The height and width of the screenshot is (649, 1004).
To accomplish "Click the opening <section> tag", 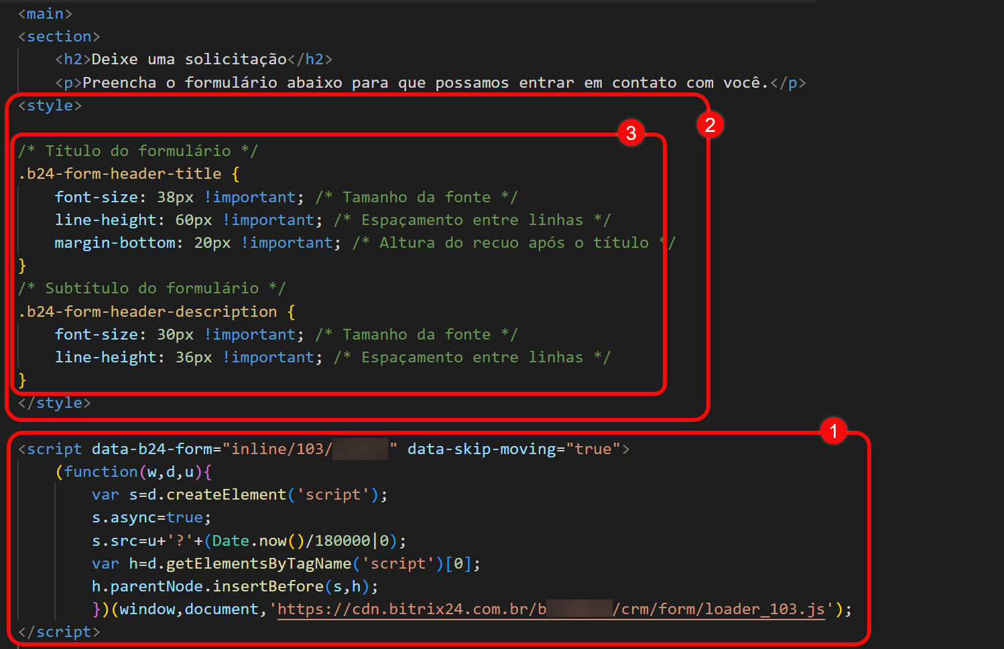I will point(59,37).
